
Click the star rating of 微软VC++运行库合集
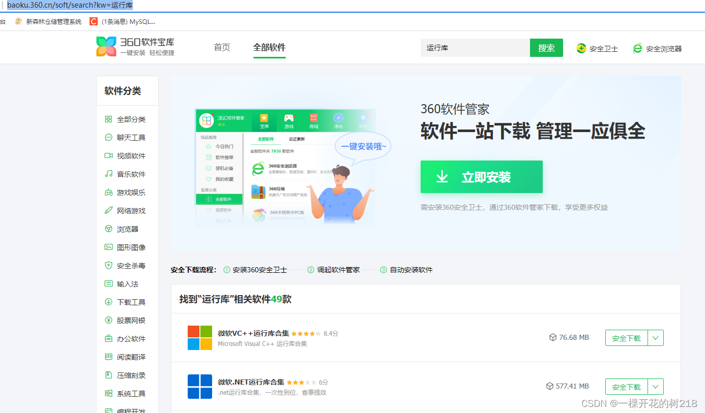(x=306, y=334)
